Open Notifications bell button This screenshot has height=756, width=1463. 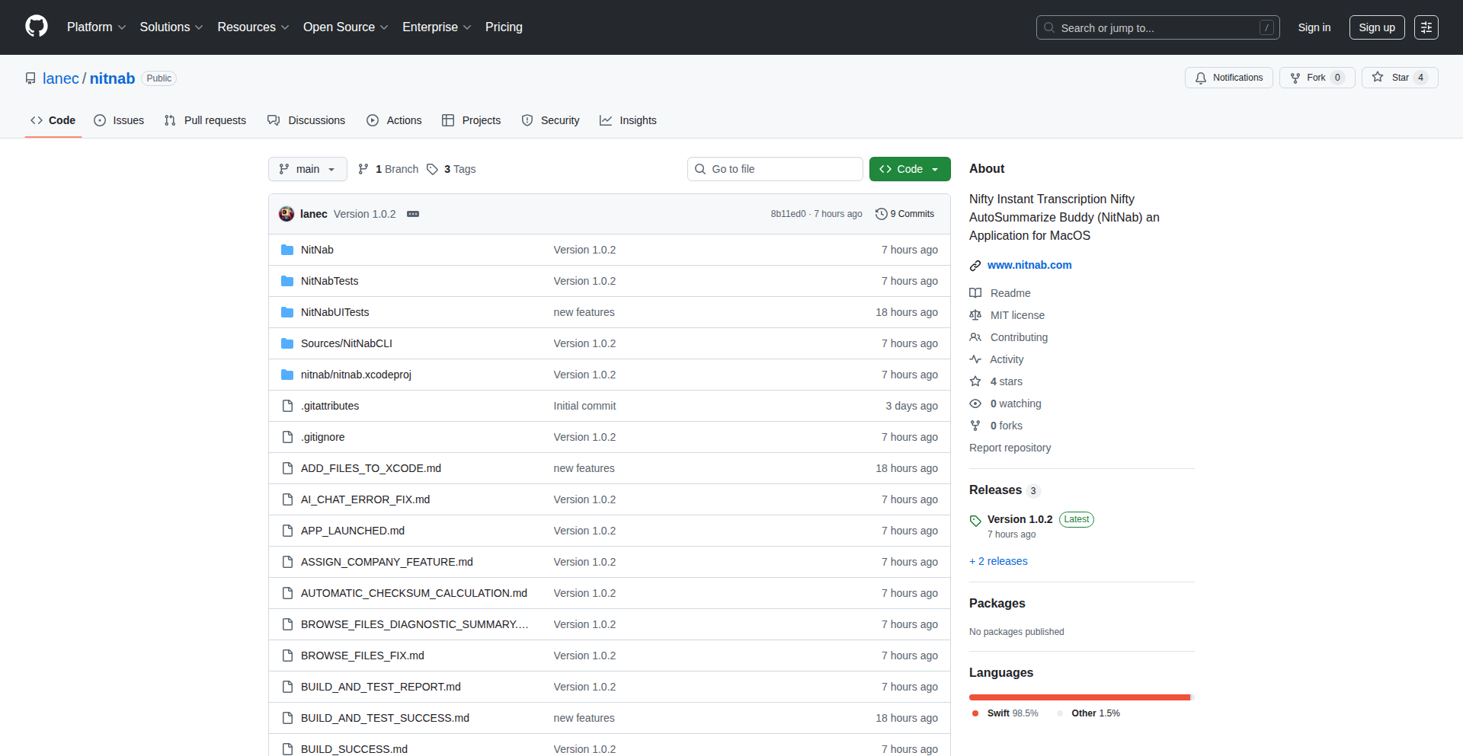point(1228,78)
